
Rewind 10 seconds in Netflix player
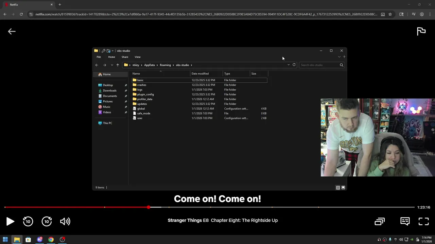(x=28, y=221)
